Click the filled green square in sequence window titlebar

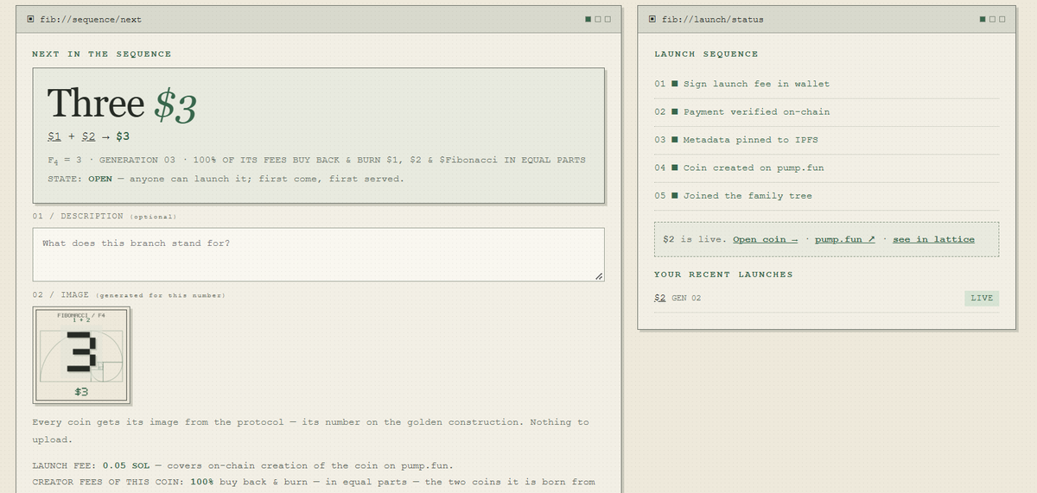tap(588, 19)
